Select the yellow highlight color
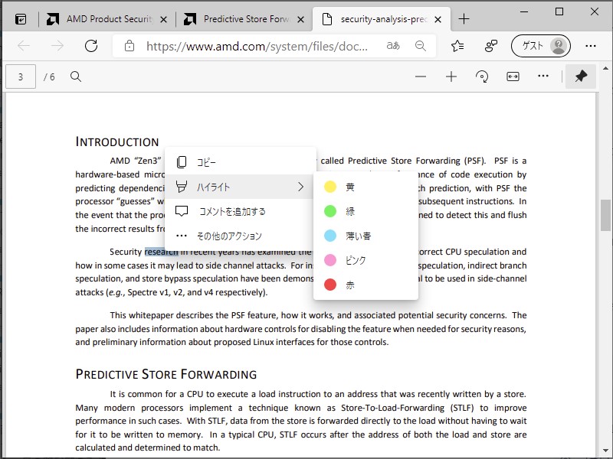 point(352,186)
